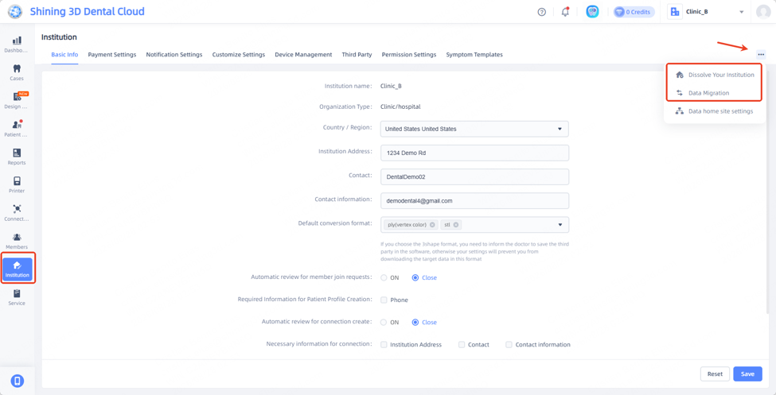This screenshot has width=776, height=395.
Task: Check the Contact connection checkbox
Action: click(x=462, y=345)
